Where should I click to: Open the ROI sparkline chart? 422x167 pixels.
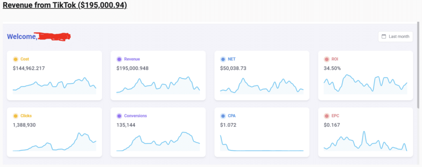click(365, 84)
